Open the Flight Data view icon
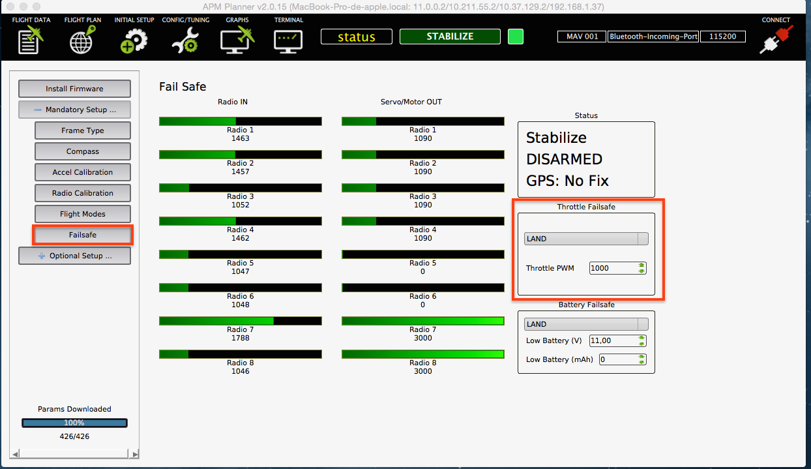 (x=31, y=40)
